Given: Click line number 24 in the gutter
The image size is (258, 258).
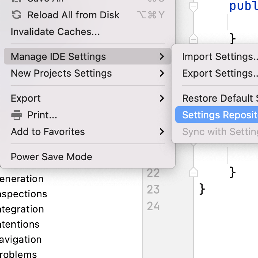Looking at the screenshot, I should coord(153,206).
